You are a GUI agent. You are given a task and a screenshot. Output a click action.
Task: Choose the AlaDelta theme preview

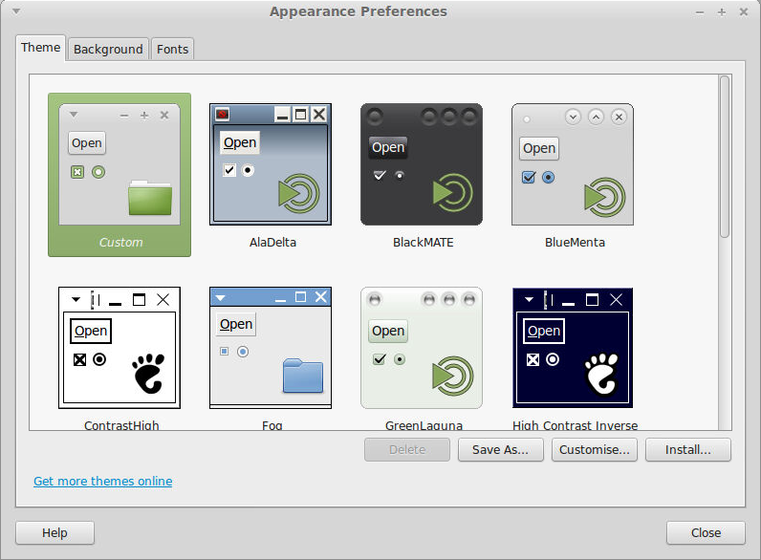271,164
